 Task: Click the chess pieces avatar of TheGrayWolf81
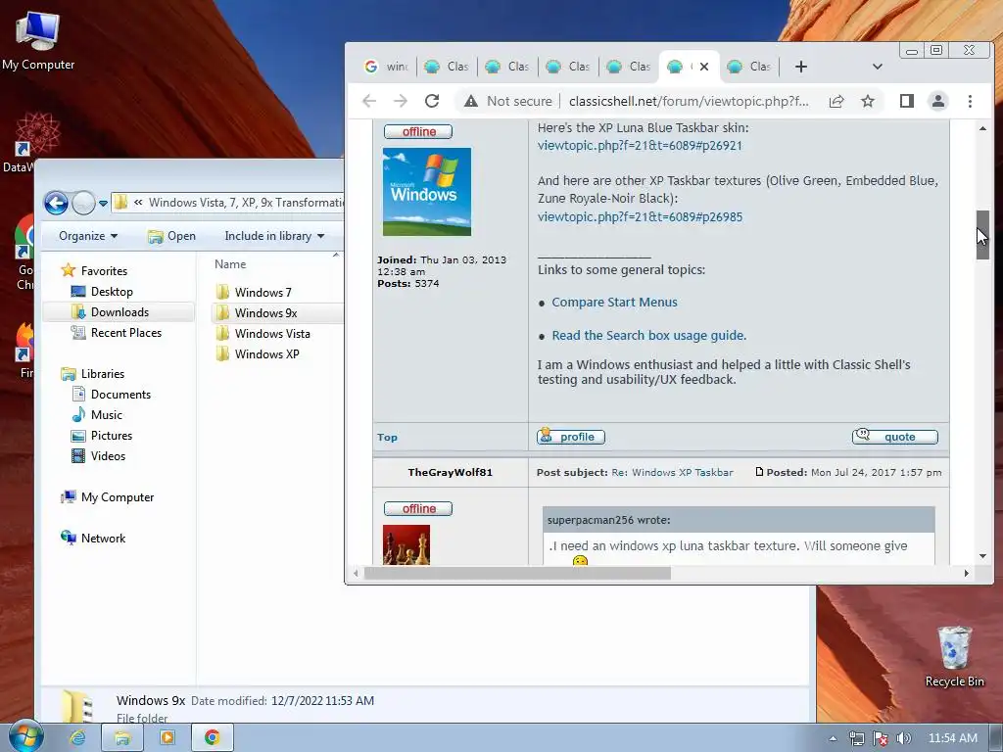(x=406, y=544)
